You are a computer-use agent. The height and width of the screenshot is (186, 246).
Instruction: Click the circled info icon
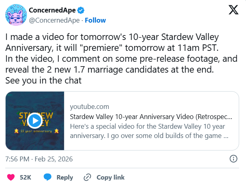(233, 159)
